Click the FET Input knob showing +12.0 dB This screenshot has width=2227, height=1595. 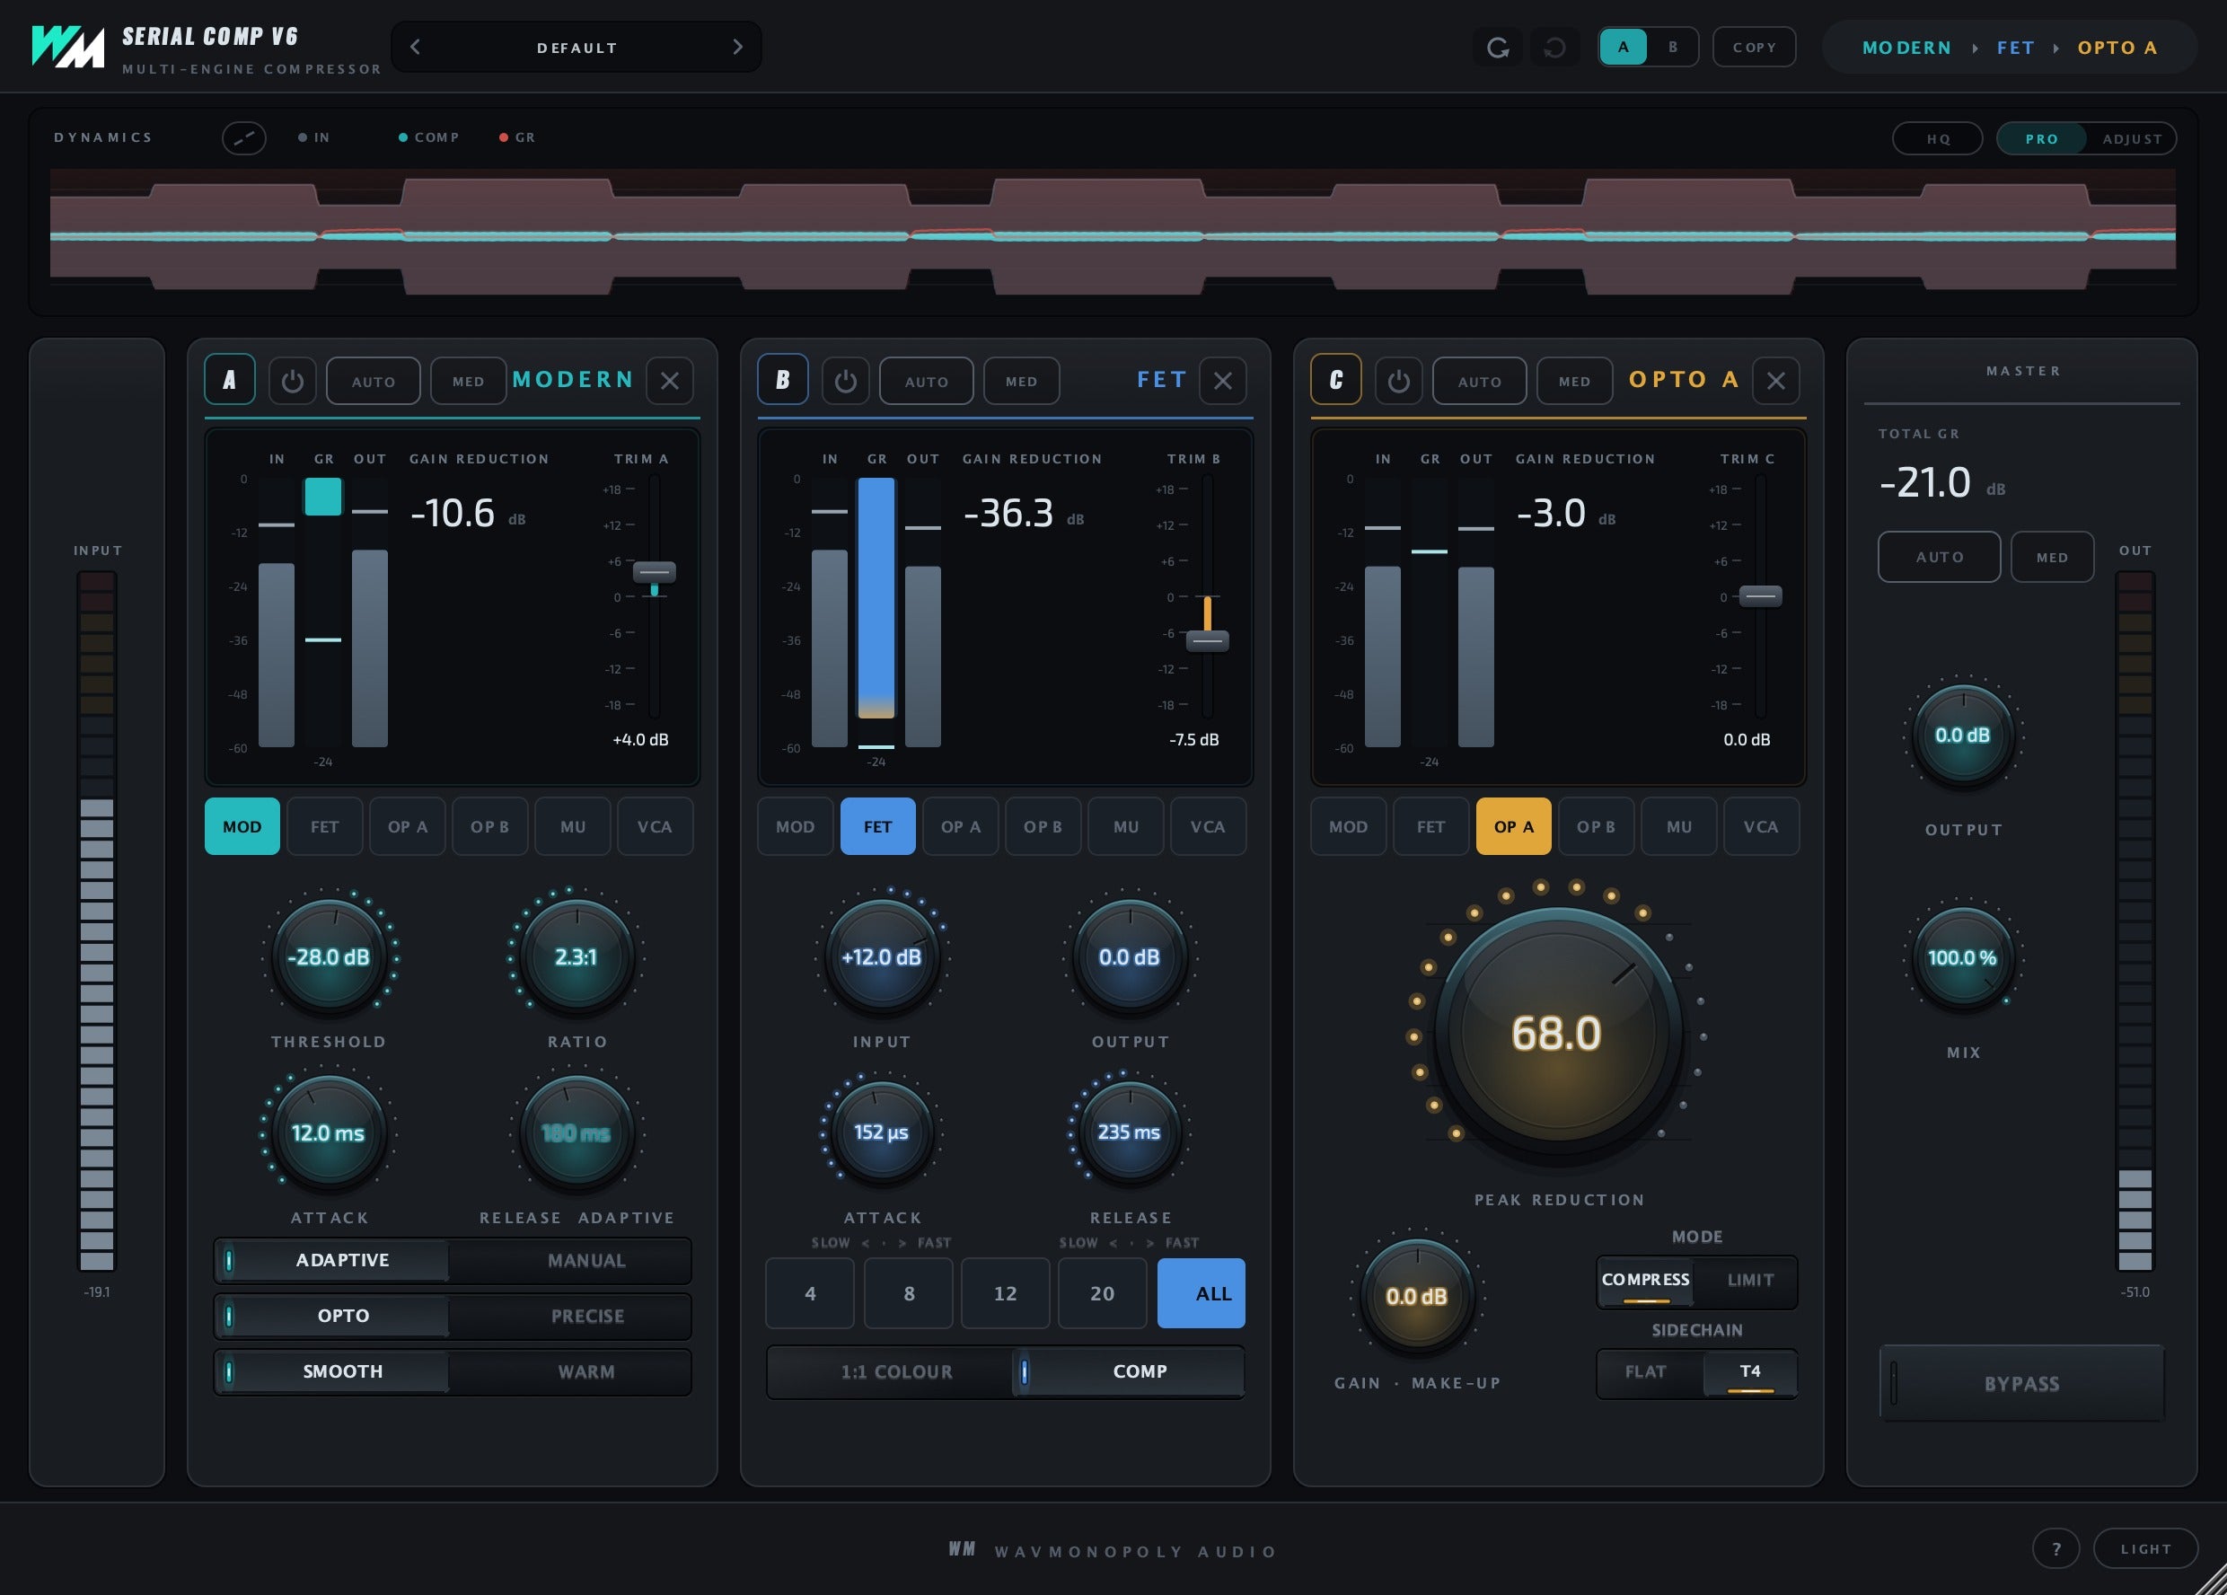[x=882, y=956]
